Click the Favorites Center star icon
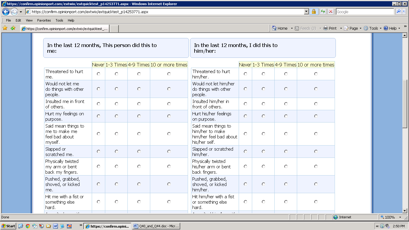The image size is (409, 230). pyautogui.click(x=5, y=28)
